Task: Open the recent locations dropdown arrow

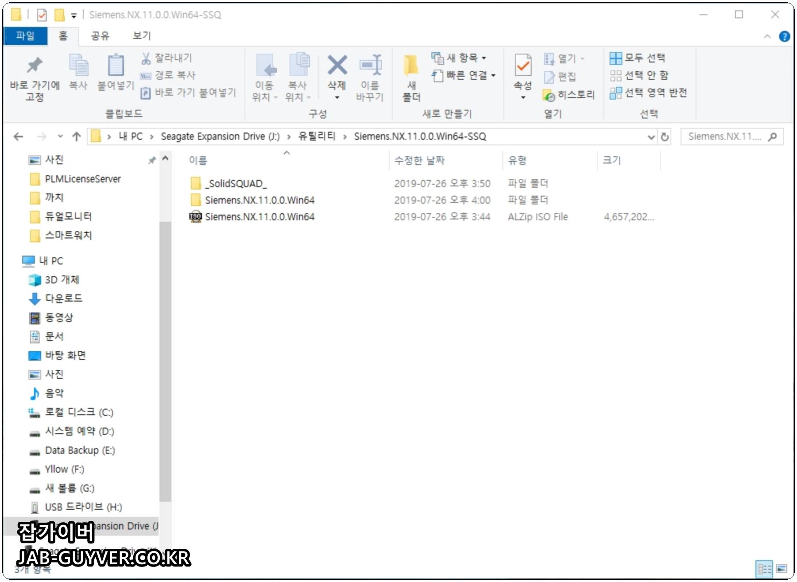Action: 60,137
